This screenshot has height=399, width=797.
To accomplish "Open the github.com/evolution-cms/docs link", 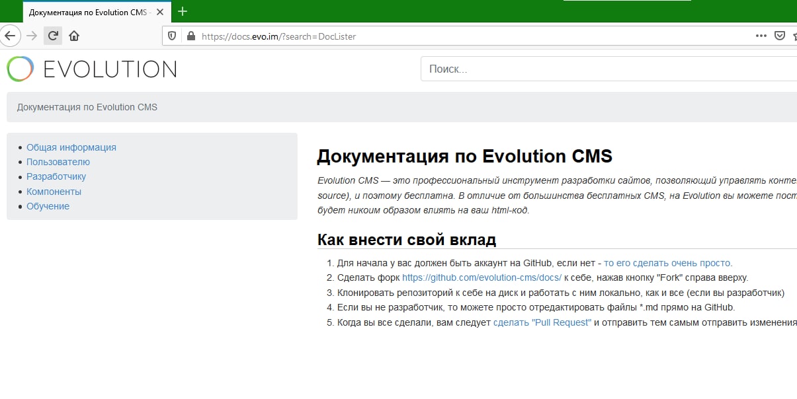I will click(x=482, y=277).
